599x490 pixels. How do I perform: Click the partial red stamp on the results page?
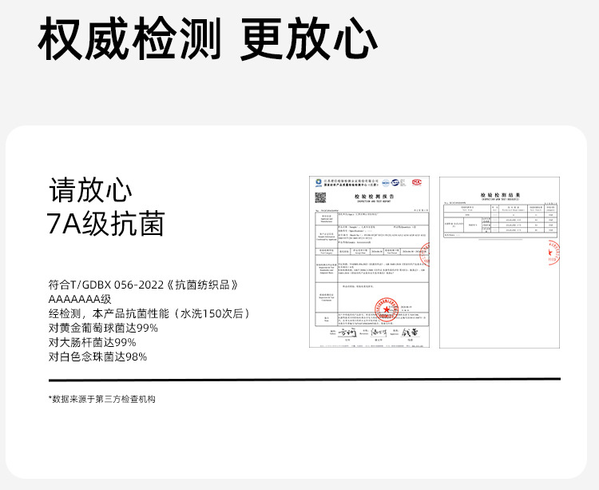(x=553, y=253)
